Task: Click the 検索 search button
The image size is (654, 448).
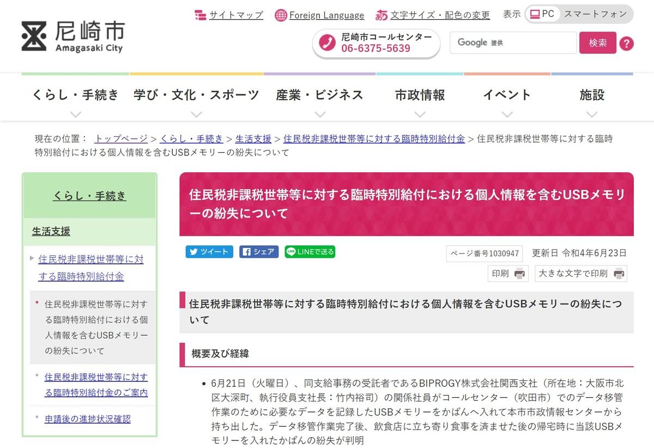Action: [597, 43]
